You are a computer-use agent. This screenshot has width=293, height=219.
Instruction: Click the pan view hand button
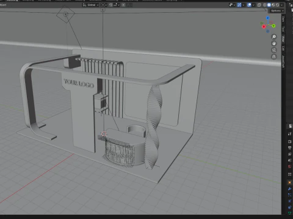click(274, 43)
